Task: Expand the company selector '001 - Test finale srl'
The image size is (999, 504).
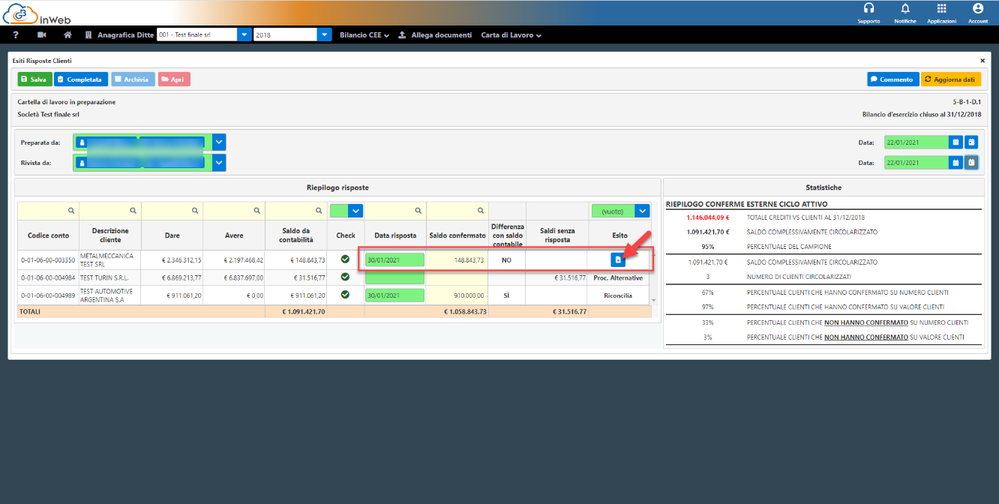Action: pos(244,34)
